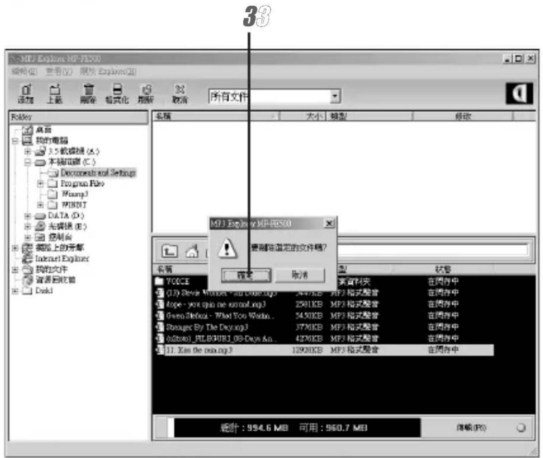Select highlighted '11. Kiss the rain.mp3' row

(324, 350)
